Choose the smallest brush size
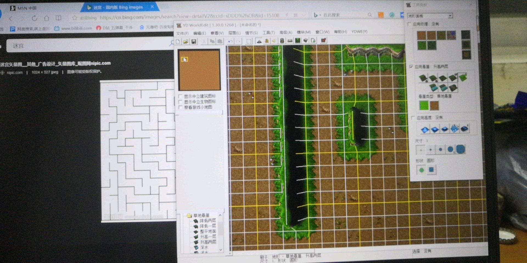527x263 pixels. tap(421, 150)
